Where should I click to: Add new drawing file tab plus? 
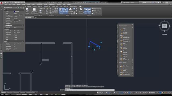click(36, 17)
